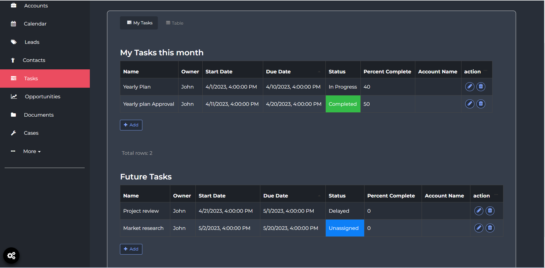Add a task under Future Tasks
The width and height of the screenshot is (545, 268).
point(131,249)
